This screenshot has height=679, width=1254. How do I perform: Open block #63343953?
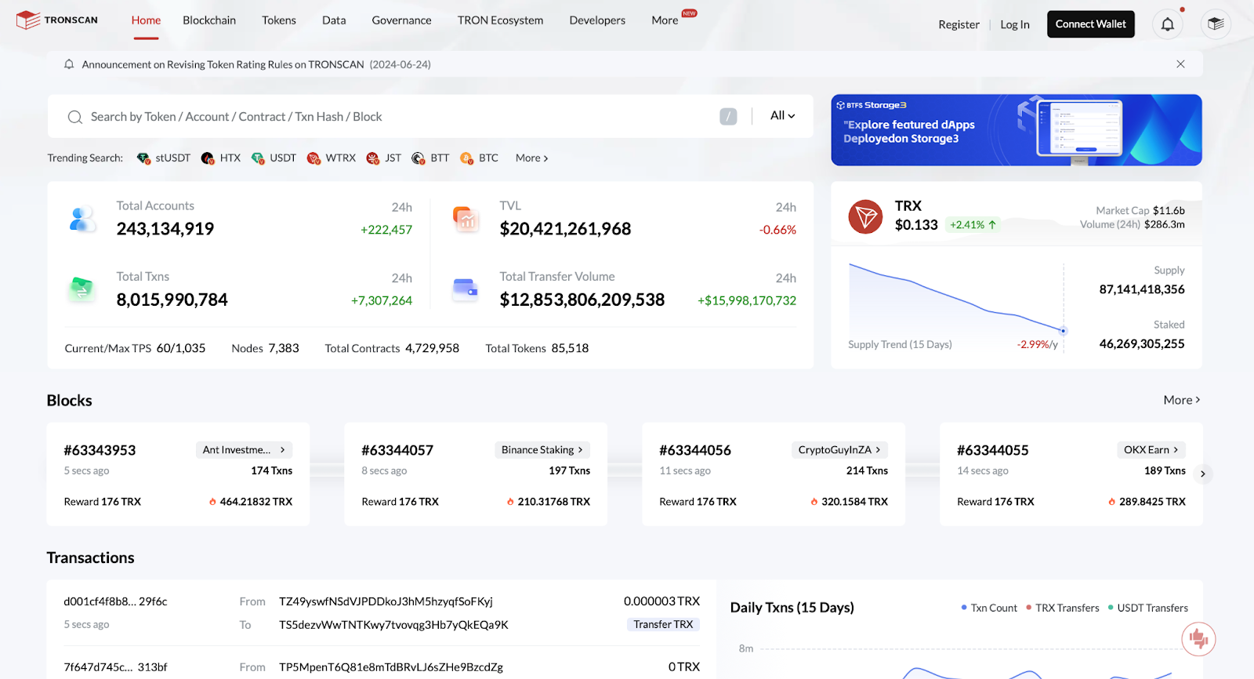[100, 450]
